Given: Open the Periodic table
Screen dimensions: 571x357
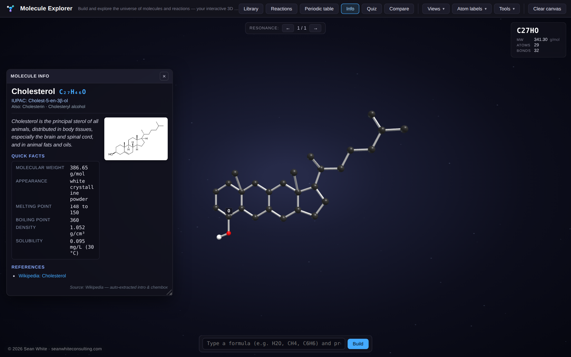Looking at the screenshot, I should (319, 9).
